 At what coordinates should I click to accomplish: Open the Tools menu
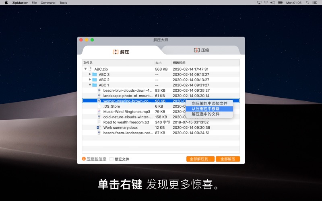[x=63, y=3]
